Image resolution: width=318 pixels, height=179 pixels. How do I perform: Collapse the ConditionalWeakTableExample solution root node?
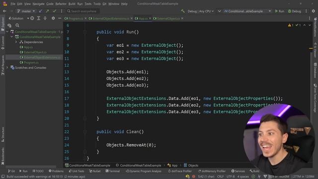click(x=7, y=32)
